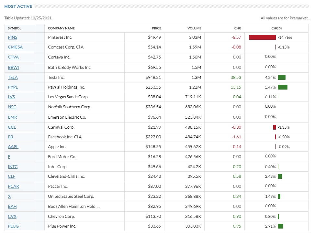Click the Booz Allen Hamilton Holdi... name
The image size is (314, 235).
(74, 207)
